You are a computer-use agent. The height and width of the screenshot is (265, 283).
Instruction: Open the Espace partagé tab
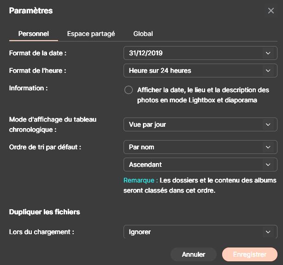point(91,34)
